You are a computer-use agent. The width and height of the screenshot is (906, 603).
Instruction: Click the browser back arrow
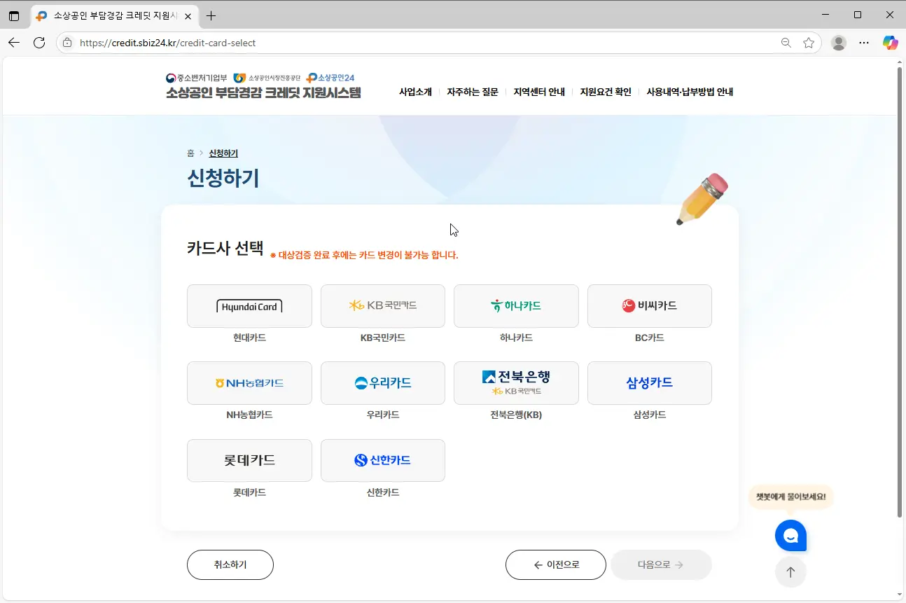pyautogui.click(x=14, y=43)
